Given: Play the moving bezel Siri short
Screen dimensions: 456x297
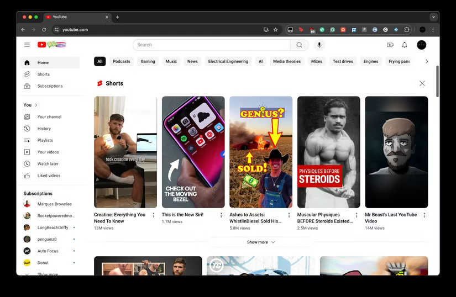Looking at the screenshot, I should tap(193, 152).
